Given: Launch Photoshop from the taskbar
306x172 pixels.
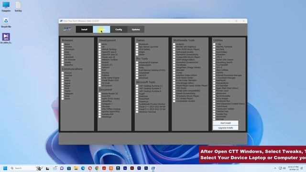Looking at the screenshot, I should (146, 168).
